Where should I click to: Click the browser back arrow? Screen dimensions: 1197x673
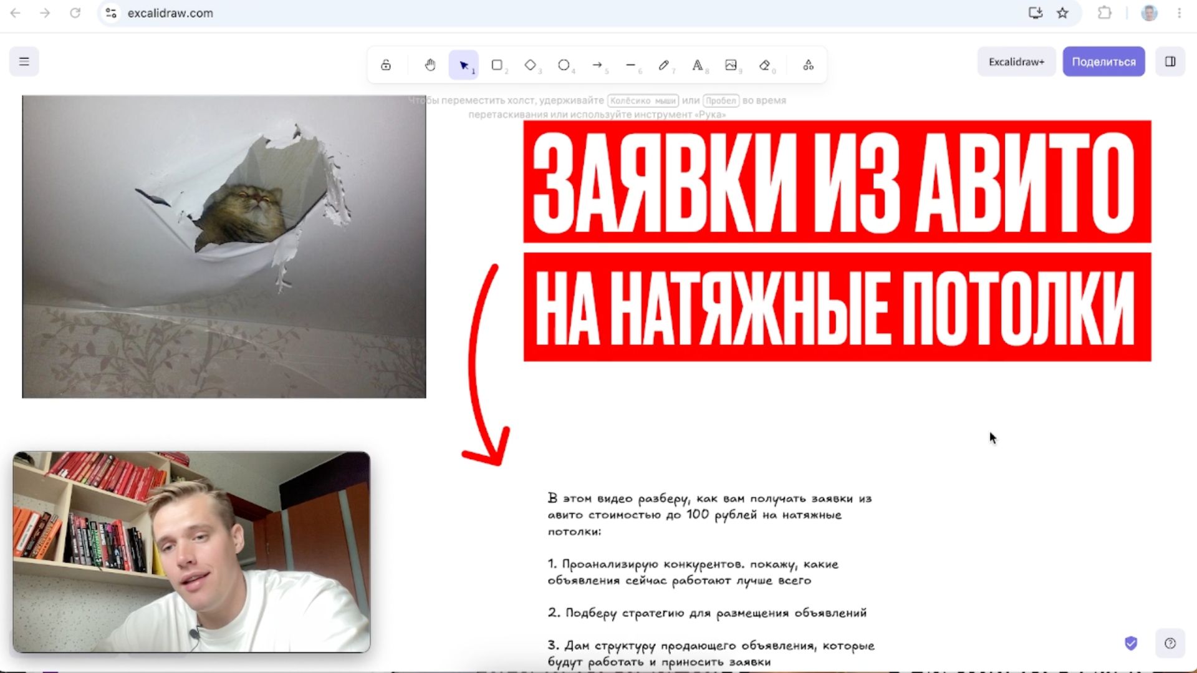16,12
